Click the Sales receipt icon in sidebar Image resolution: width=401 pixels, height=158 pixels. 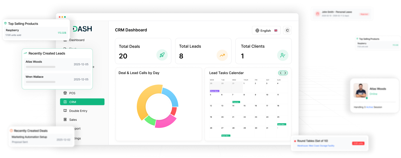[65, 120]
